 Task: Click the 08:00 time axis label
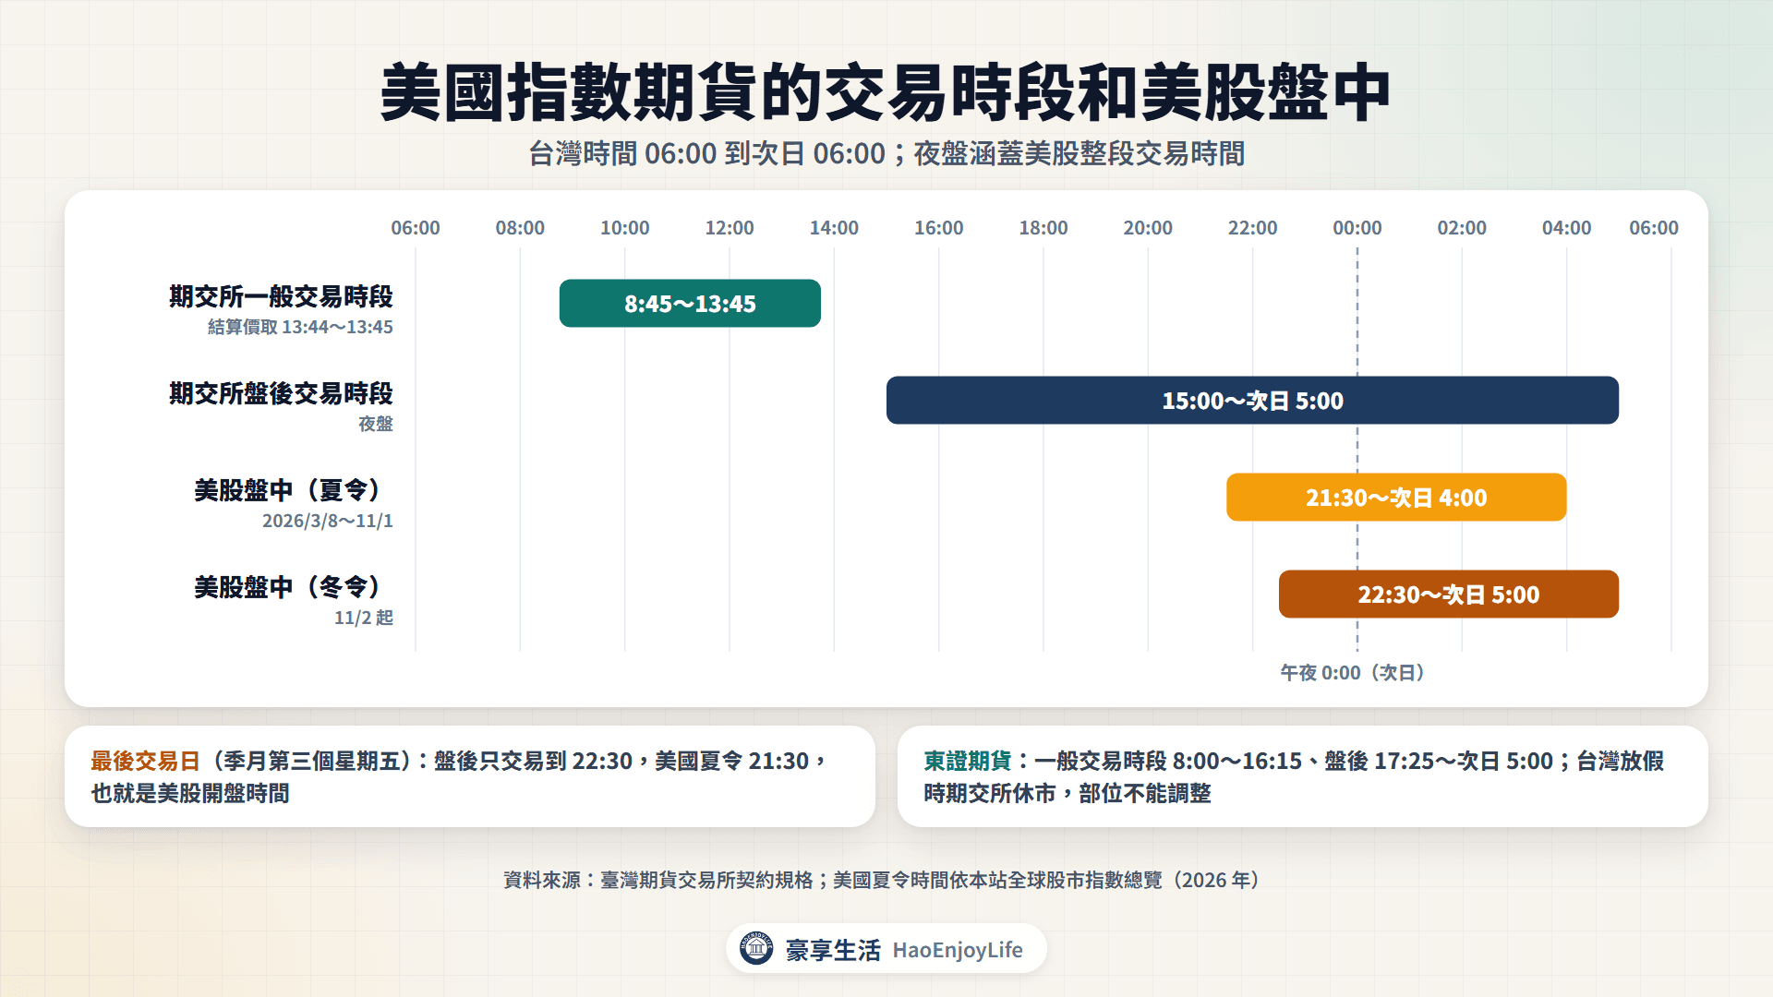click(x=520, y=228)
